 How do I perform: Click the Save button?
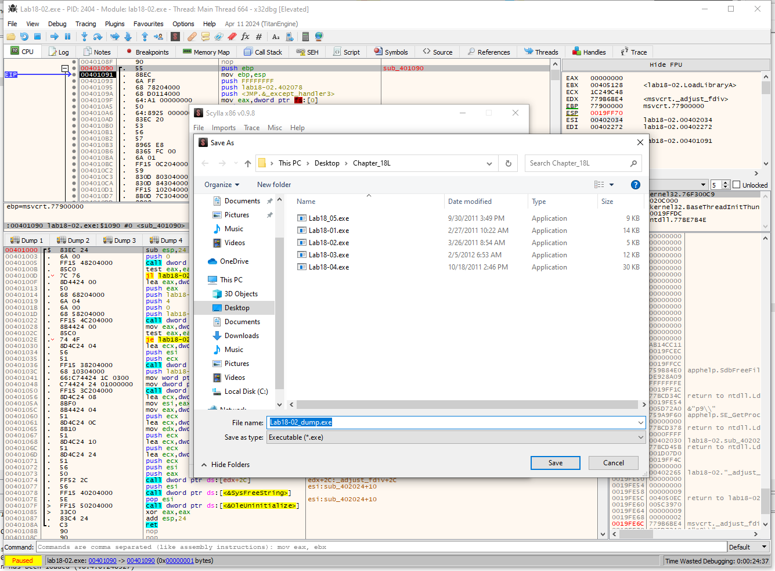(556, 463)
